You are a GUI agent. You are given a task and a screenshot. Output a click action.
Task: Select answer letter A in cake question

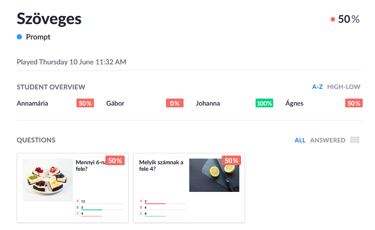pyautogui.click(x=77, y=201)
